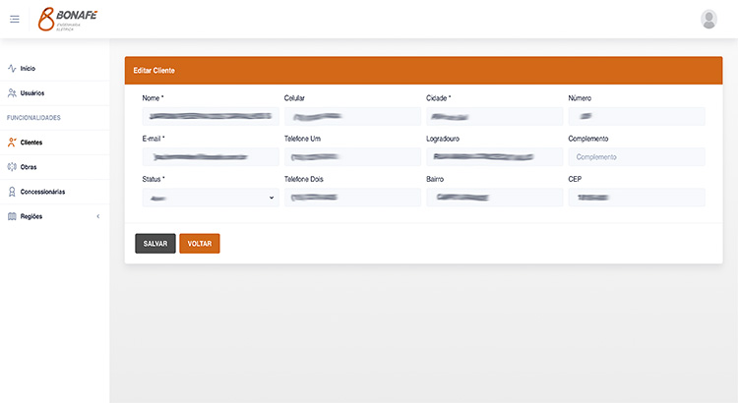The width and height of the screenshot is (738, 403).
Task: Click the Logradouro field label
Action: (x=443, y=139)
